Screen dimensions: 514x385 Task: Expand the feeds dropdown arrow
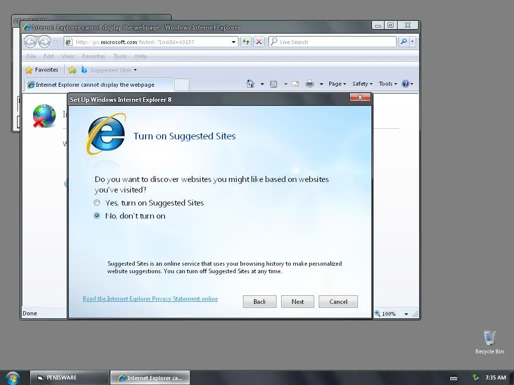286,84
